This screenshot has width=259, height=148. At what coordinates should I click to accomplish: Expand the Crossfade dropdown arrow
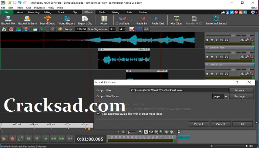tap(132, 20)
